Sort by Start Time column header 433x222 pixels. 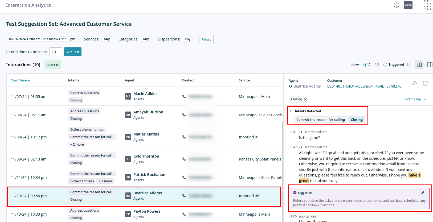[20, 80]
